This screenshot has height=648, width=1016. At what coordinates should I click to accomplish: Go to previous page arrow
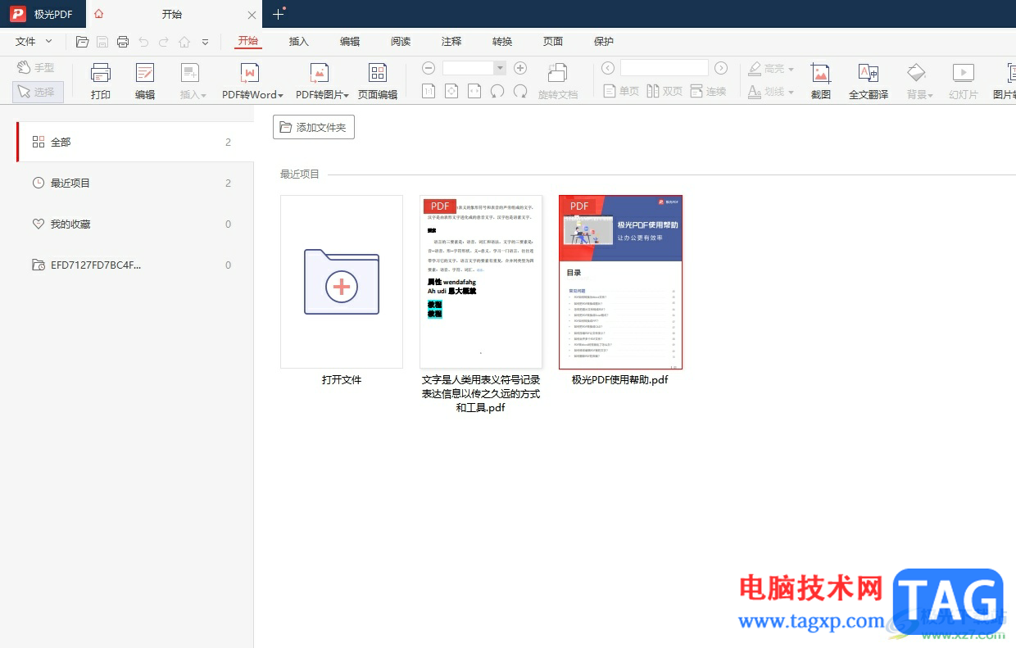607,68
